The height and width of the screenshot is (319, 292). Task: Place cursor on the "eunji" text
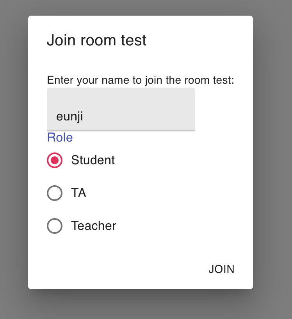coord(69,116)
